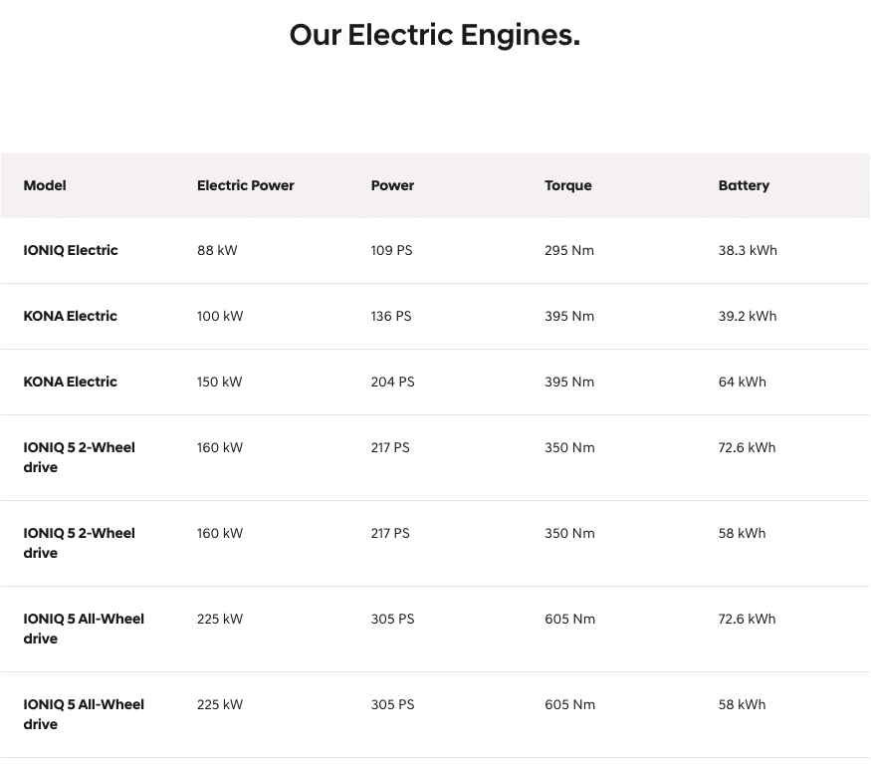Select the Power column header
The image size is (871, 768).
point(392,185)
